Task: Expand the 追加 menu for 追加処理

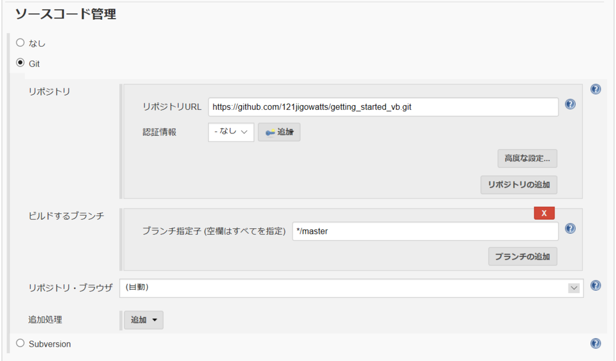Action: click(143, 320)
